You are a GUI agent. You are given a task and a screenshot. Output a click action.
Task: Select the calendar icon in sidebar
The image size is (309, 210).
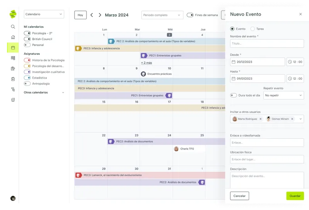point(13,47)
